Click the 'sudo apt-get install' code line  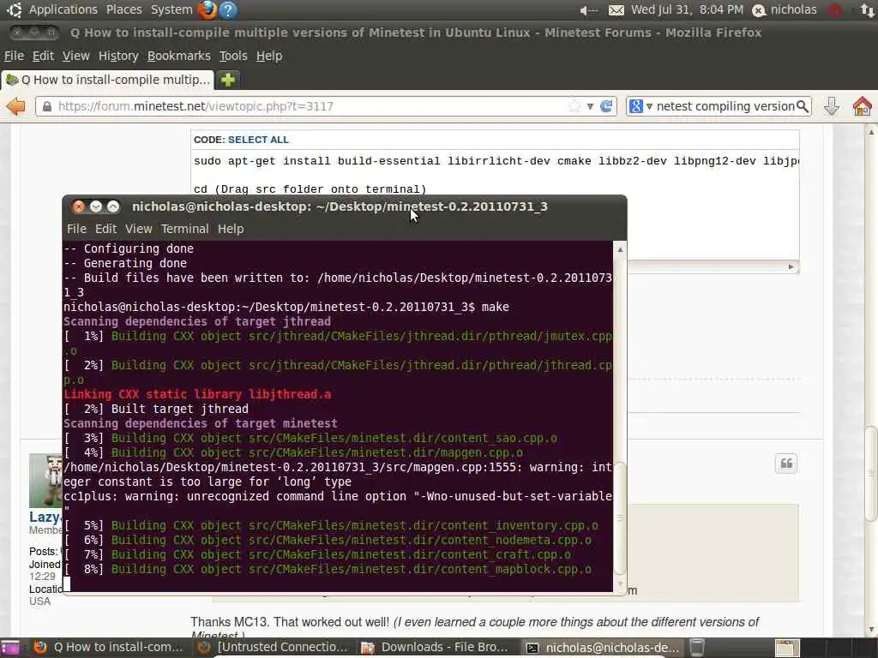point(495,161)
